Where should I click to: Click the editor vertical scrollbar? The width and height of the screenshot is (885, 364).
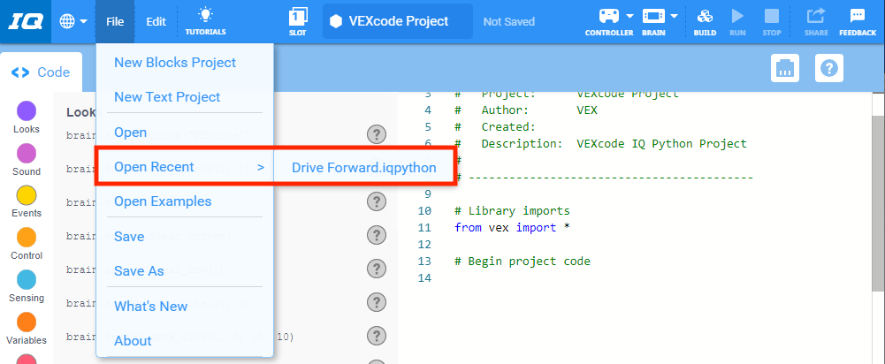coord(879,203)
